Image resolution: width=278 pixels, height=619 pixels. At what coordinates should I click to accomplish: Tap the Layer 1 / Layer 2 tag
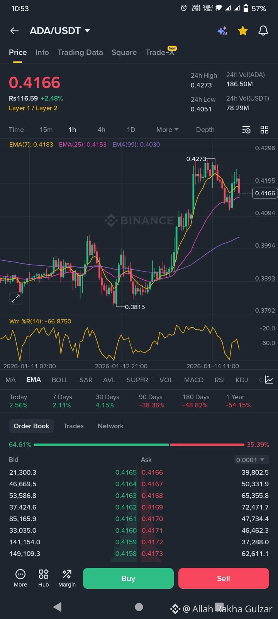(x=33, y=108)
